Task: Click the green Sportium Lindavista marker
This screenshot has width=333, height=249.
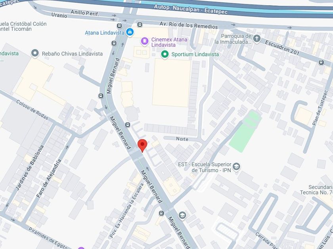Action: point(165,55)
